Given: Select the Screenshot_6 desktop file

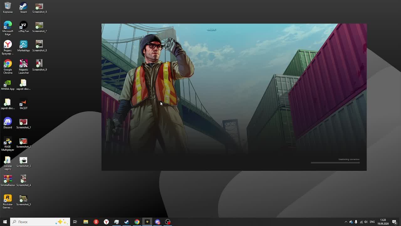Looking at the screenshot, I should point(39,8).
